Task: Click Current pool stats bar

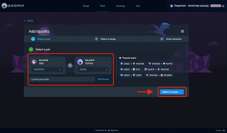Action: pyautogui.click(x=70, y=79)
